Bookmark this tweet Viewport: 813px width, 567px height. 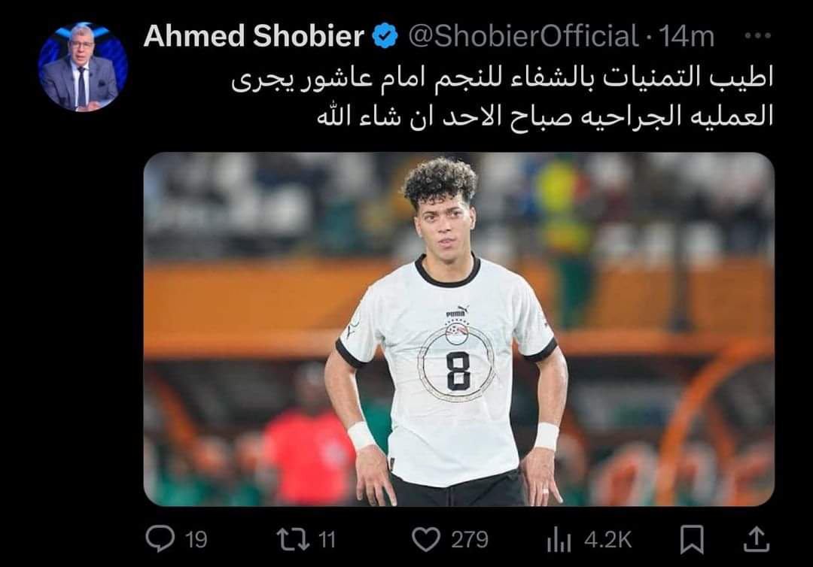coord(692,539)
